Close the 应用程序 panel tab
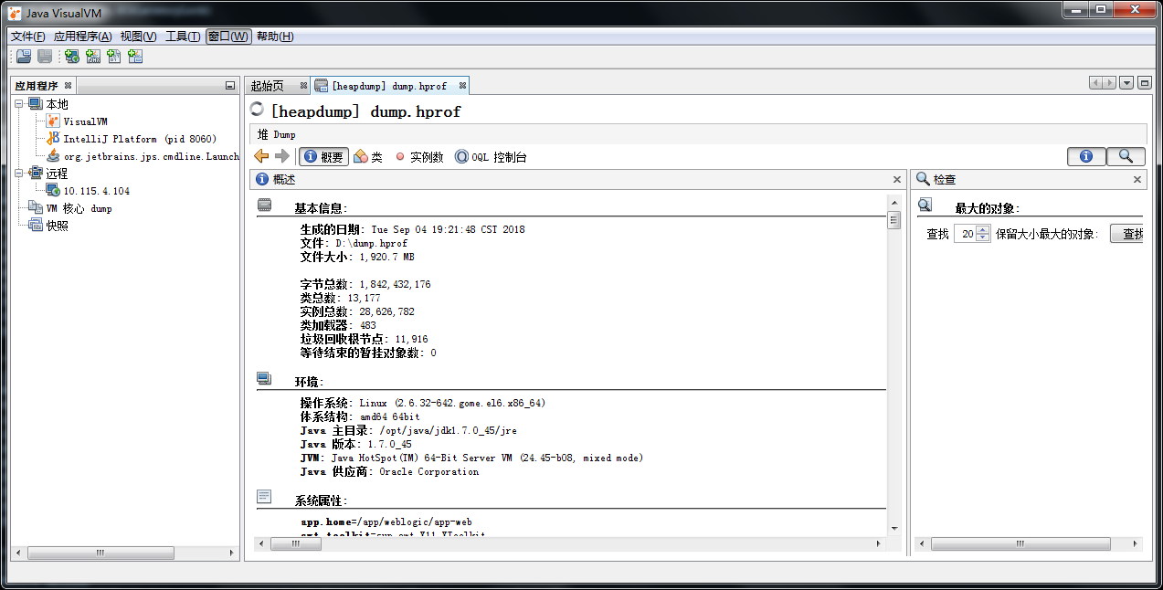 click(68, 86)
